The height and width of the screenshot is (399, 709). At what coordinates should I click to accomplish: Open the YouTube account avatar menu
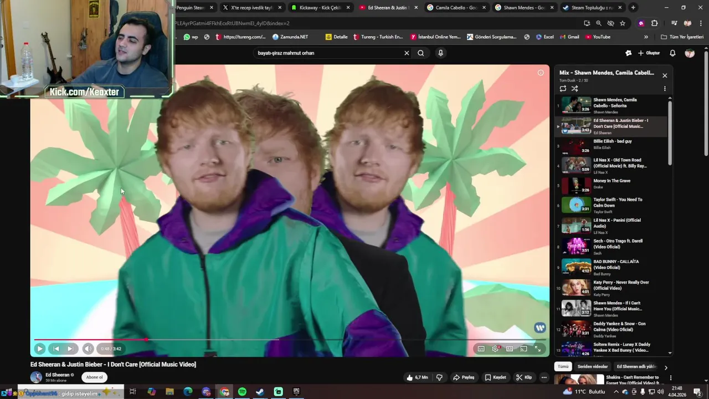coord(690,53)
